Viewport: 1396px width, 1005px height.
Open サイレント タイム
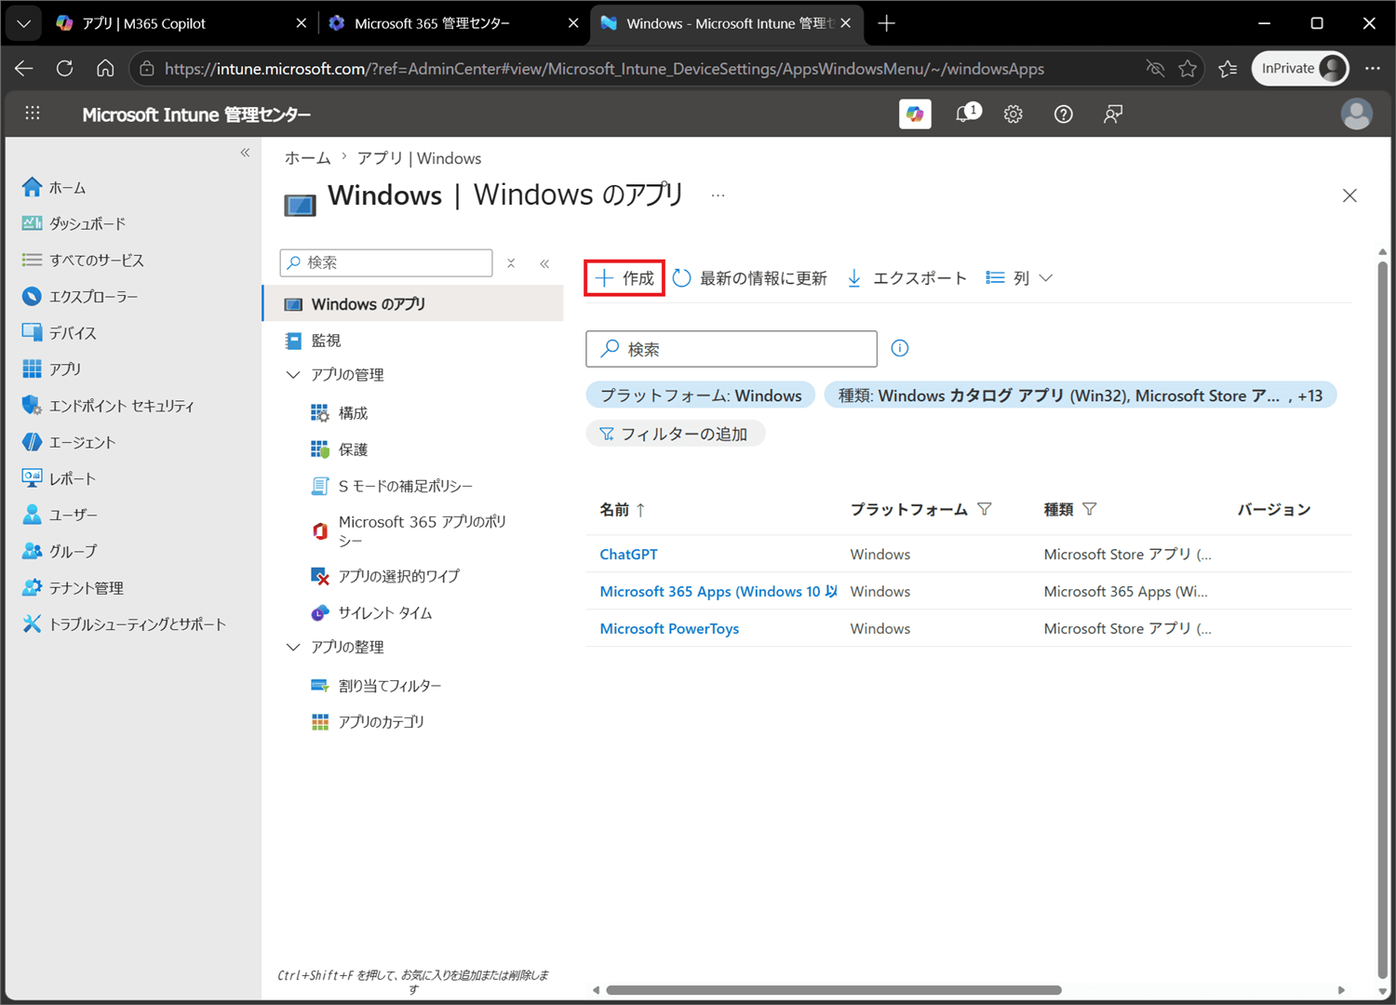(x=371, y=612)
